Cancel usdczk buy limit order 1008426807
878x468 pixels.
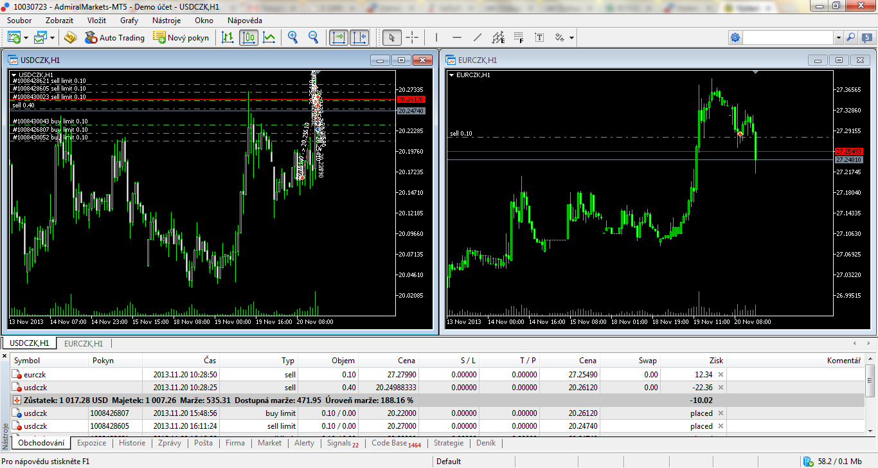(721, 413)
